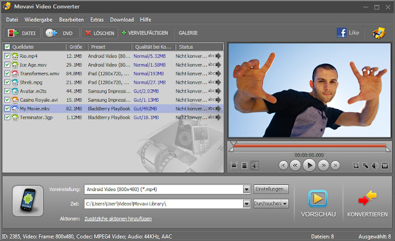This screenshot has height=241, width=395.
Task: Click the LÖSCHEN delete button
Action: coord(99,33)
